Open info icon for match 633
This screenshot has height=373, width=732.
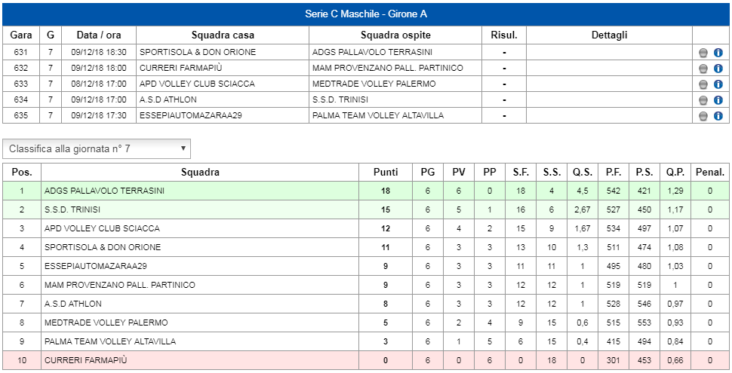pyautogui.click(x=718, y=84)
